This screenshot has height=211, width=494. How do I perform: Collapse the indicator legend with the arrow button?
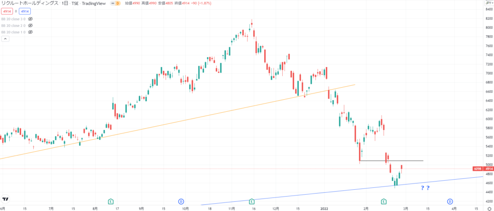click(5, 39)
